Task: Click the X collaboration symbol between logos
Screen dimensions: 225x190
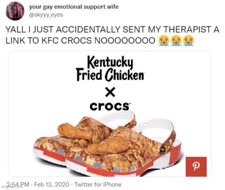Action: coord(110,92)
